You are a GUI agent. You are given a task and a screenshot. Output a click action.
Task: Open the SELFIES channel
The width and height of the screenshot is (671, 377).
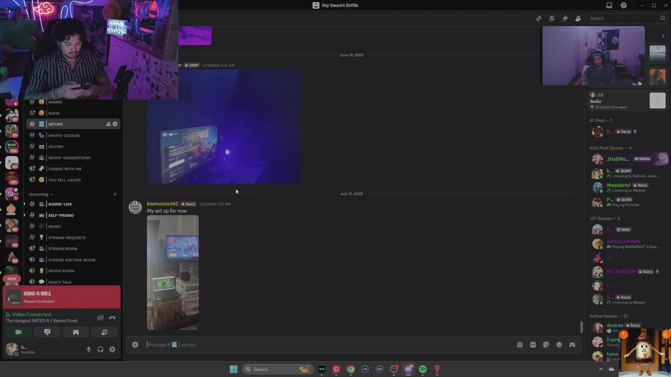[73, 147]
